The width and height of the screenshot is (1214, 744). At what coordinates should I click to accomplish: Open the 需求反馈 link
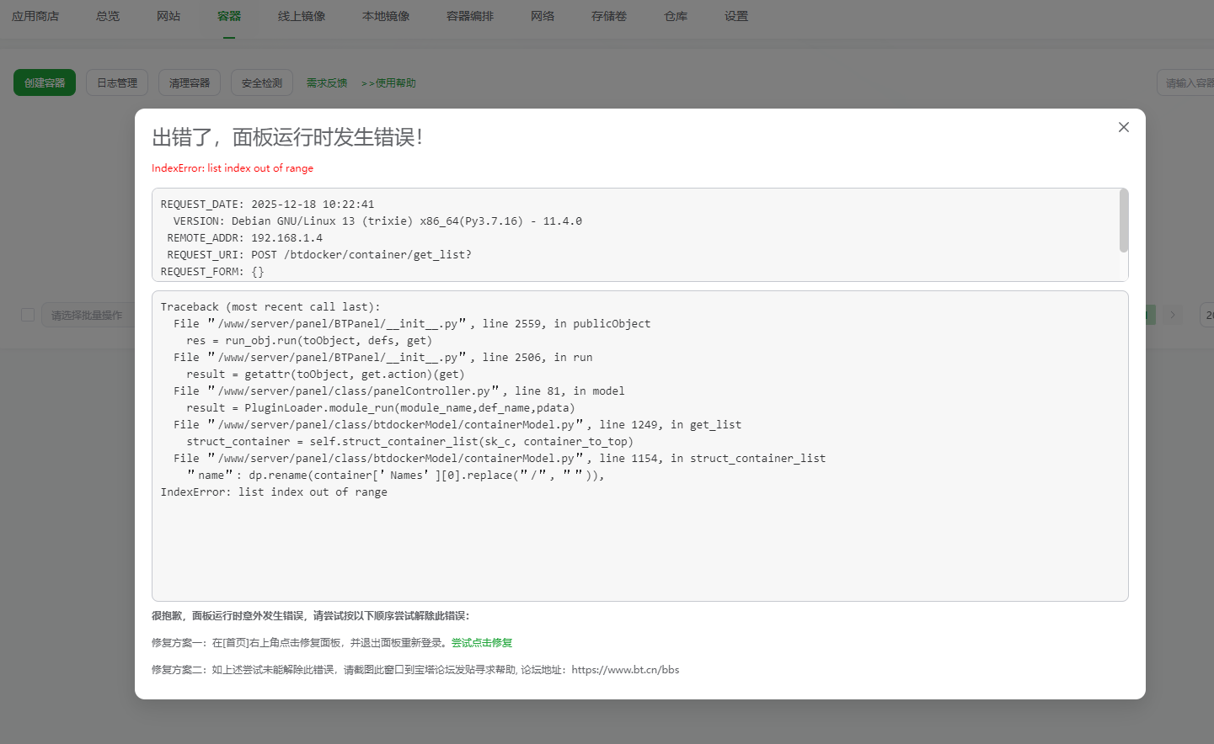[x=327, y=82]
